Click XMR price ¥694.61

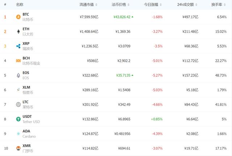click(124, 148)
